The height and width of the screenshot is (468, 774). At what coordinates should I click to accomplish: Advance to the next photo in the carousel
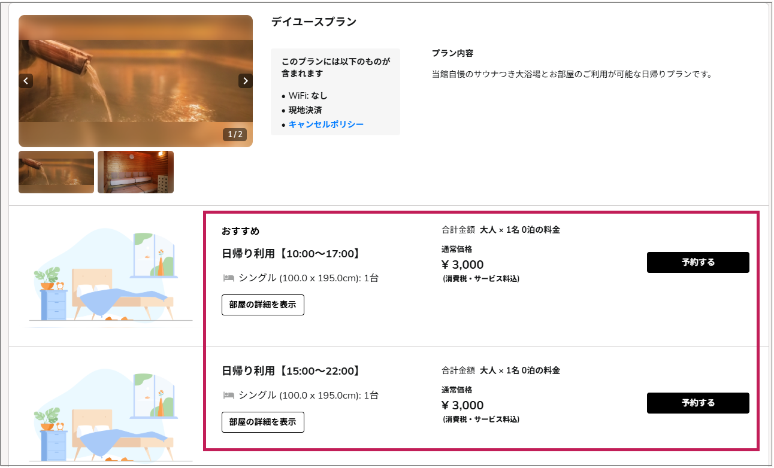pyautogui.click(x=245, y=81)
